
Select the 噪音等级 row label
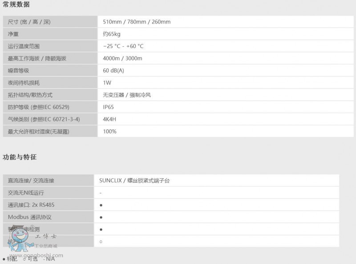19,70
